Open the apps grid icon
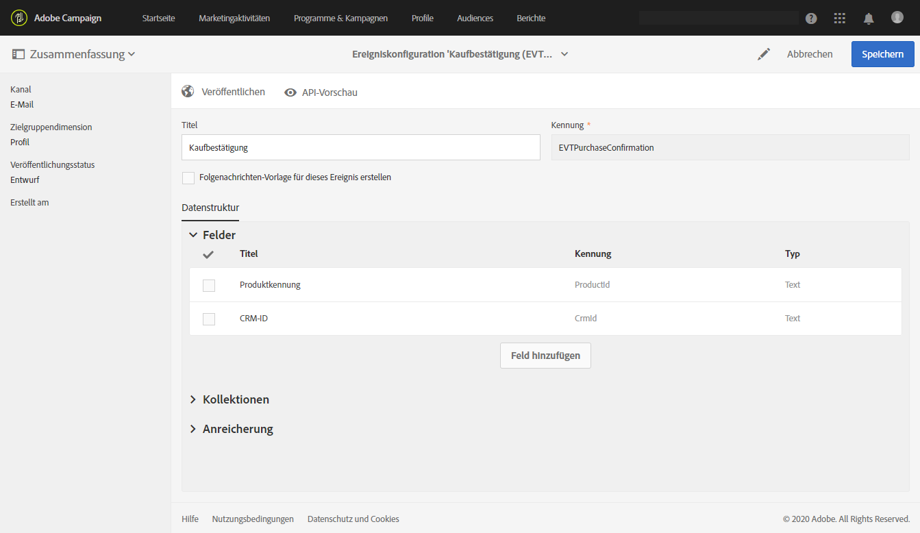This screenshot has width=920, height=533. [840, 18]
